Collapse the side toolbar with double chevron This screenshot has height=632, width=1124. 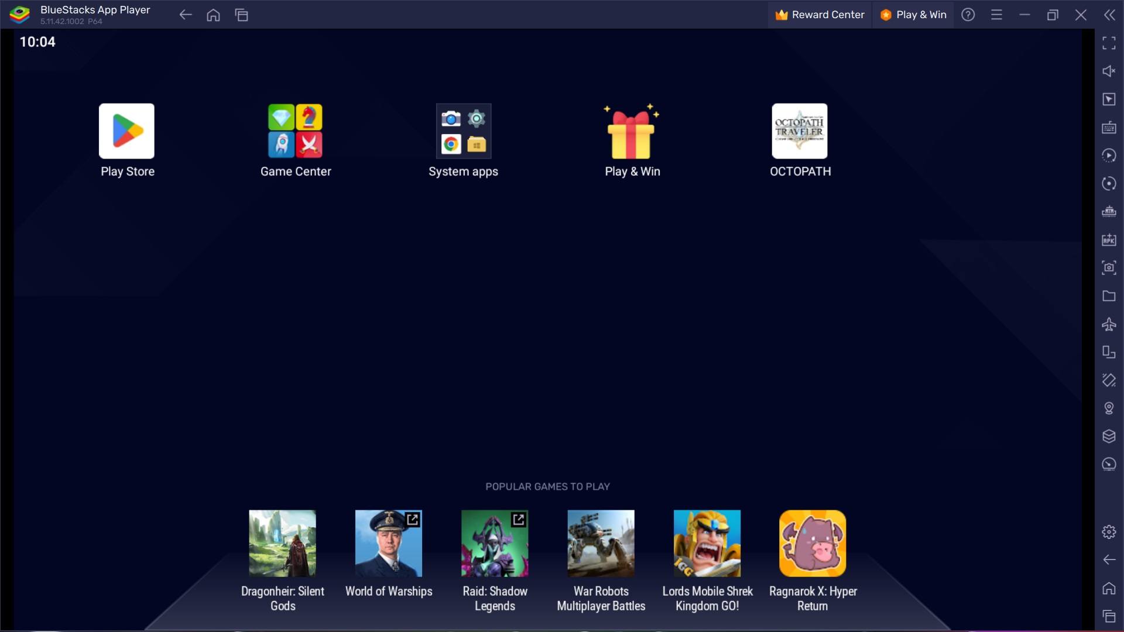pos(1109,15)
